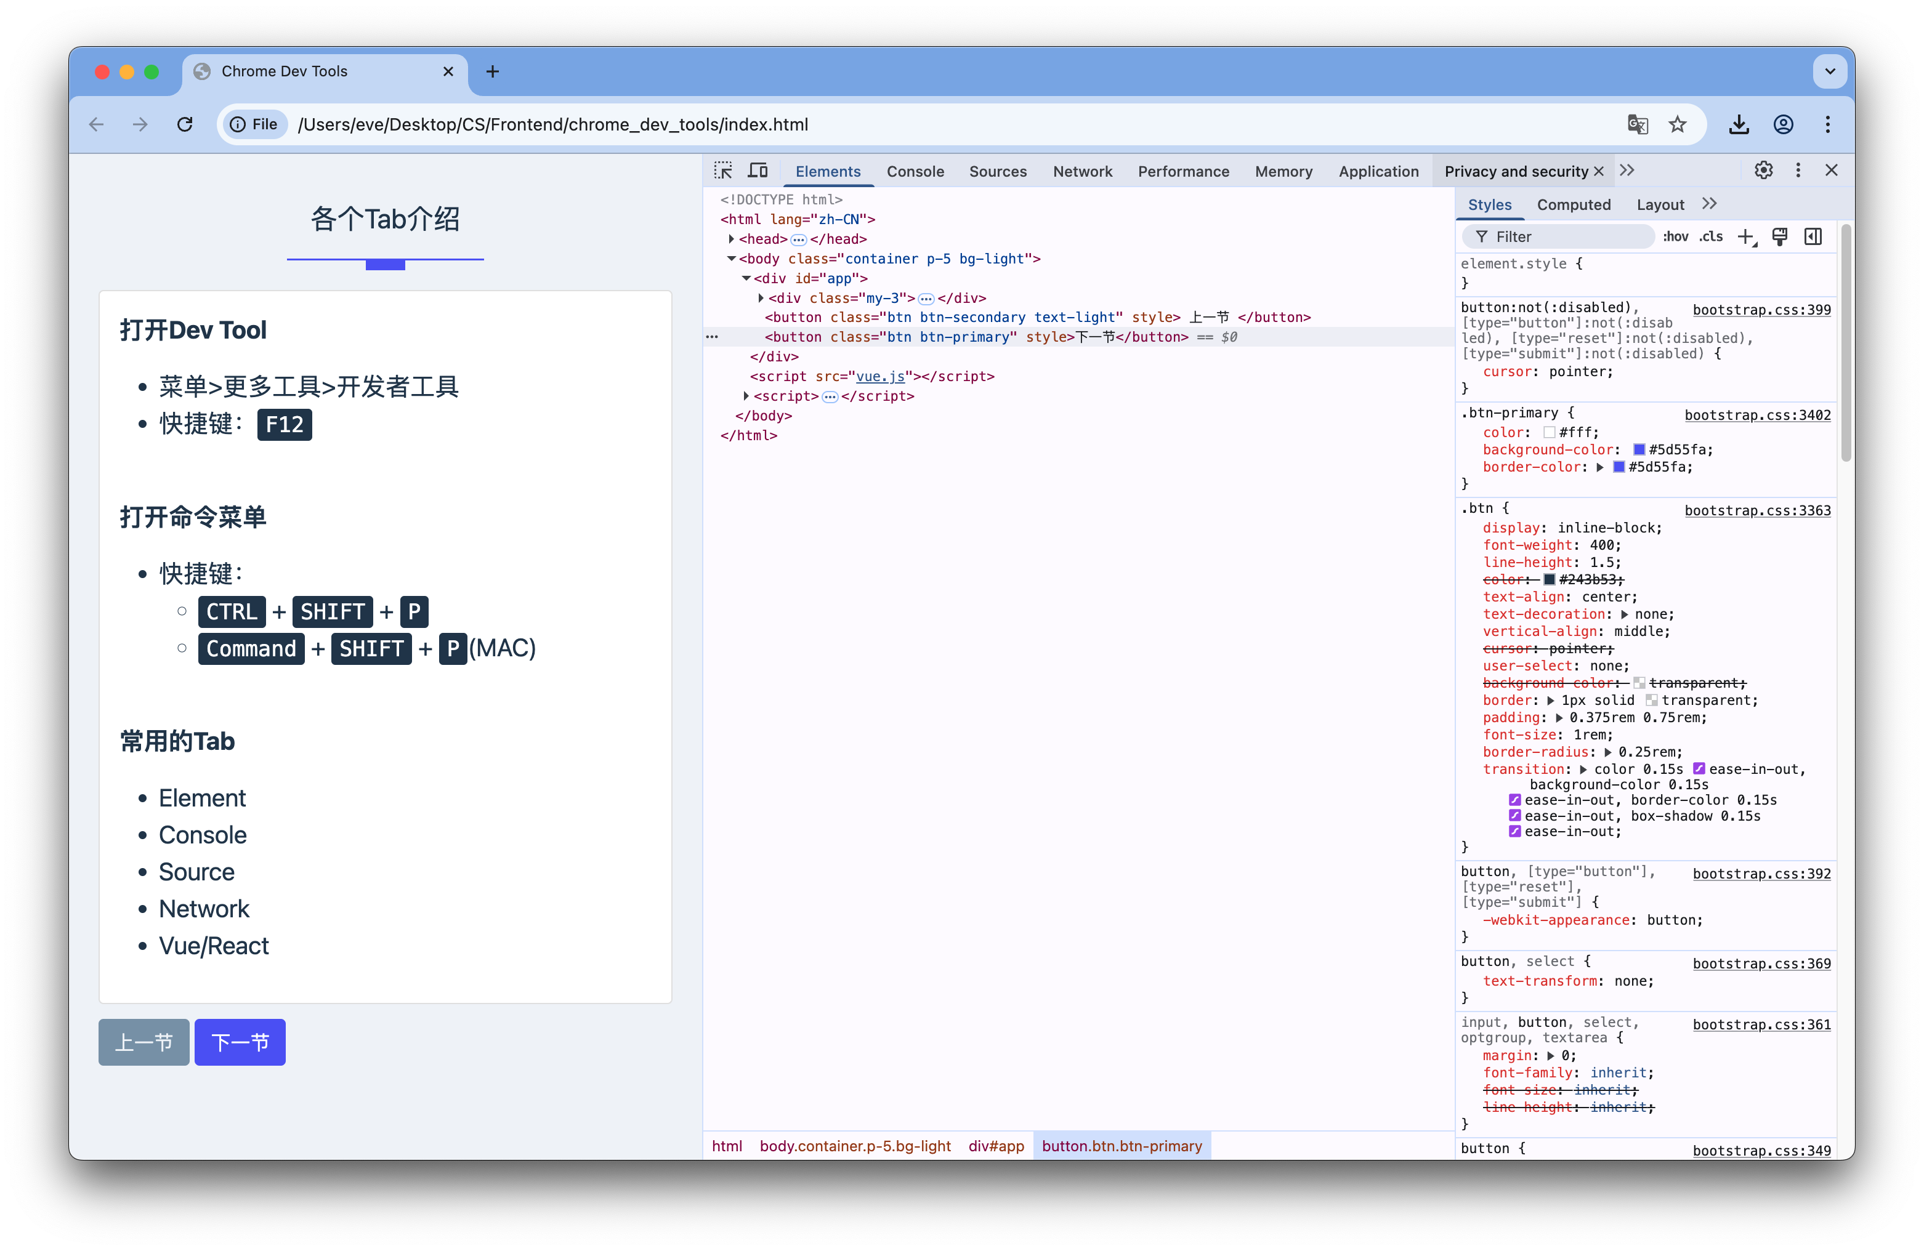Image resolution: width=1924 pixels, height=1251 pixels.
Task: Select the inspect element cursor tool
Action: 722,170
